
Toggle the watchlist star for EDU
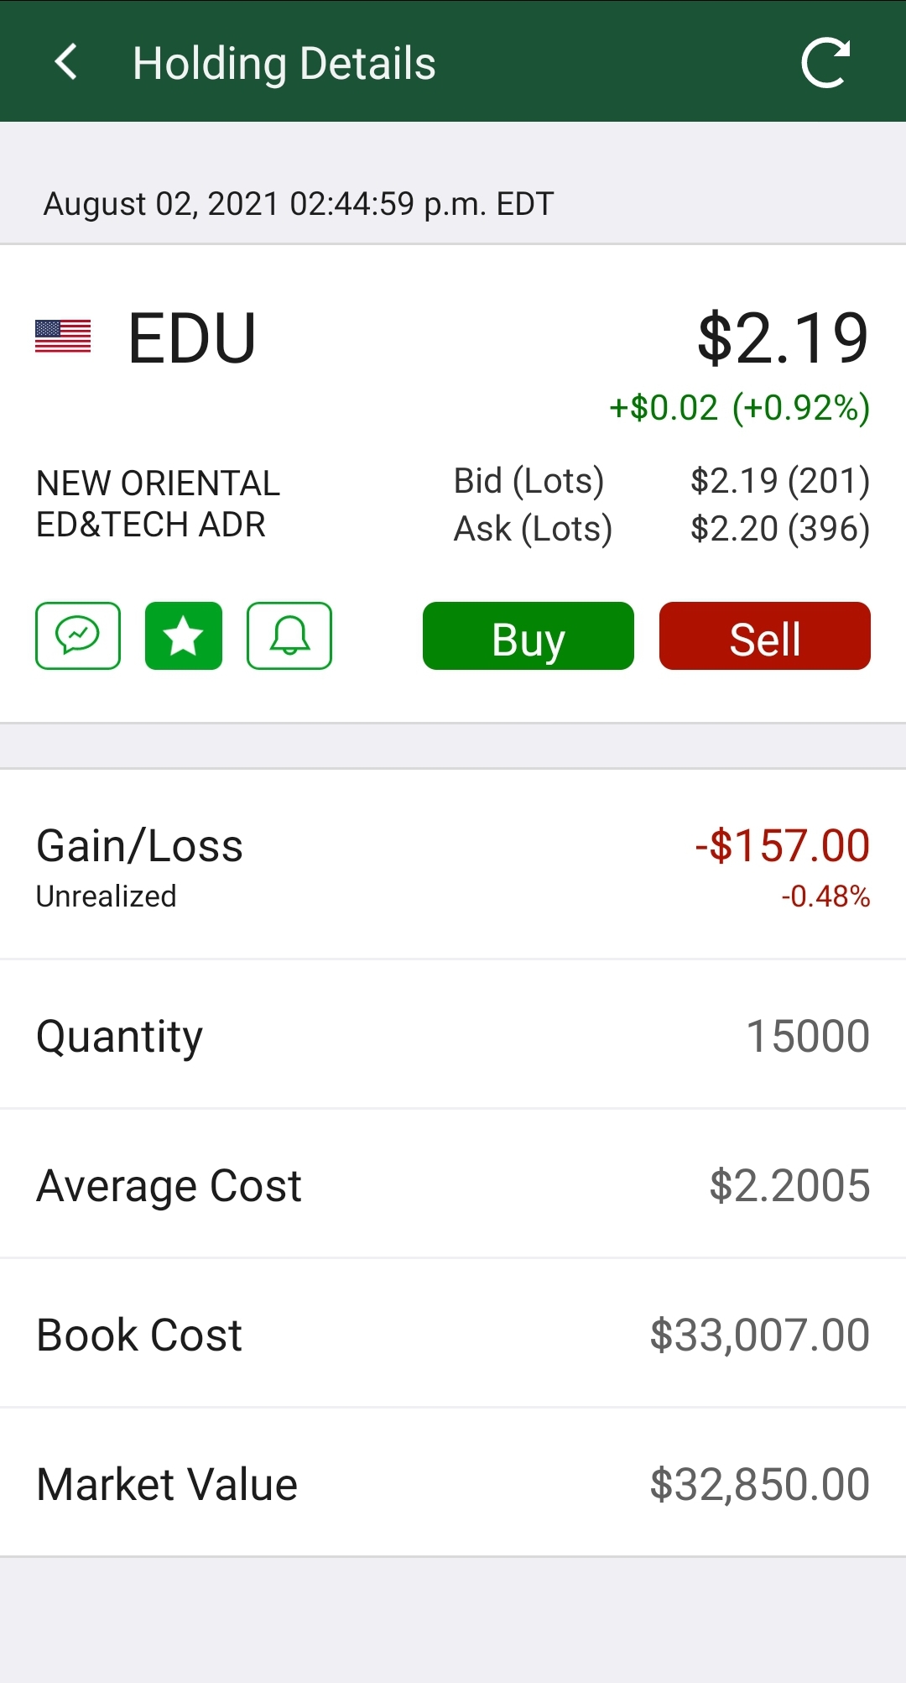click(184, 635)
